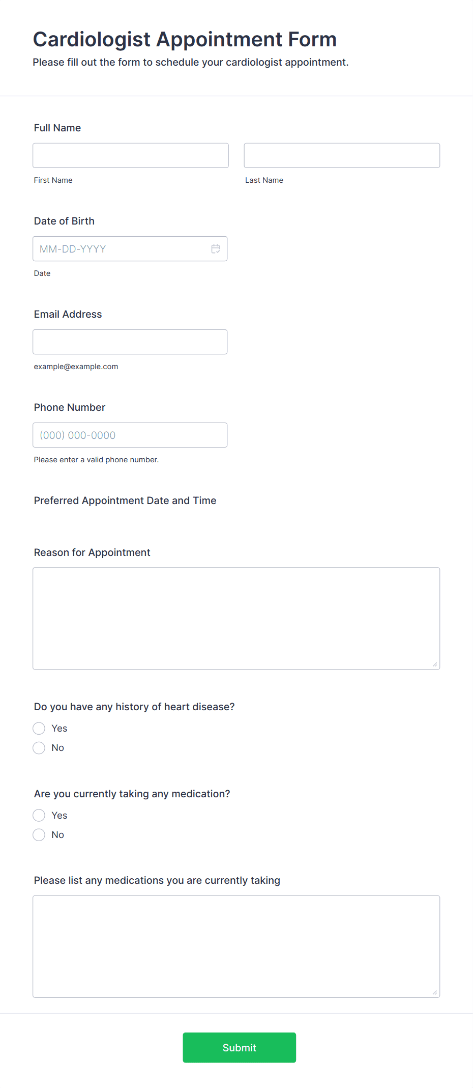
Task: Click the Email Address input box
Action: [130, 342]
